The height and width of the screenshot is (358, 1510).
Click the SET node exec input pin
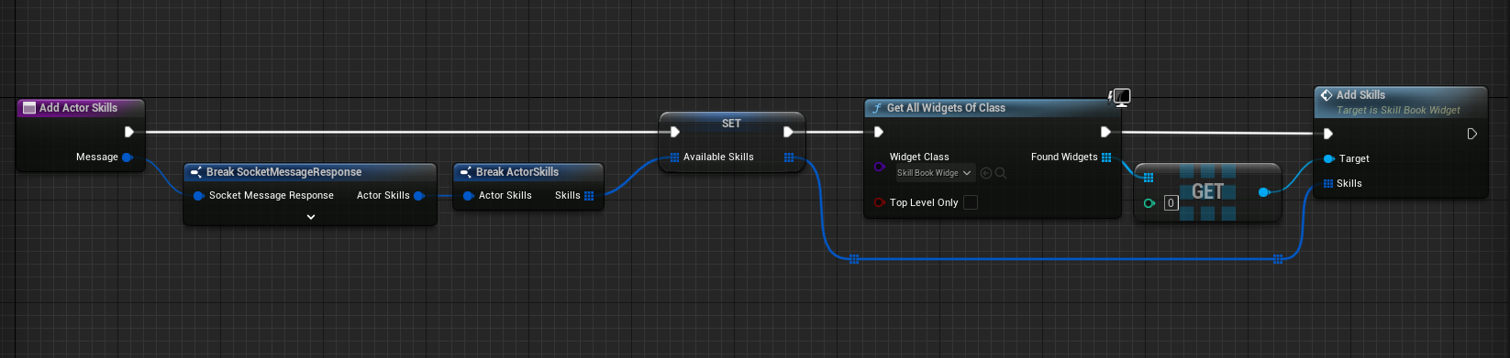tap(675, 132)
